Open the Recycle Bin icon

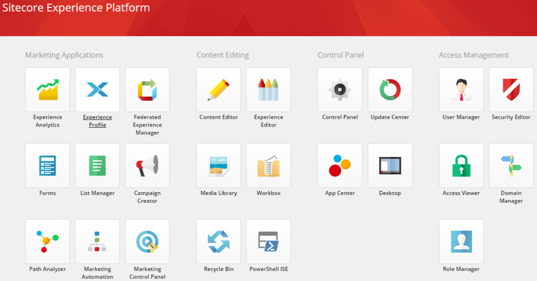(x=218, y=242)
